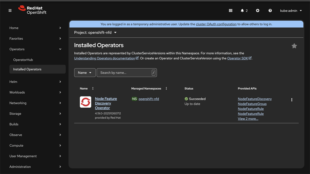Sort by the Managed Namespaces column
Screen dimensions: 310x174
(x=166, y=89)
